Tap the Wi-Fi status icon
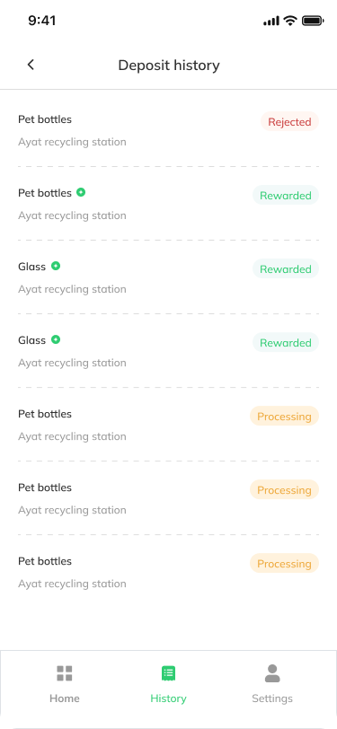The height and width of the screenshot is (729, 337). [290, 21]
